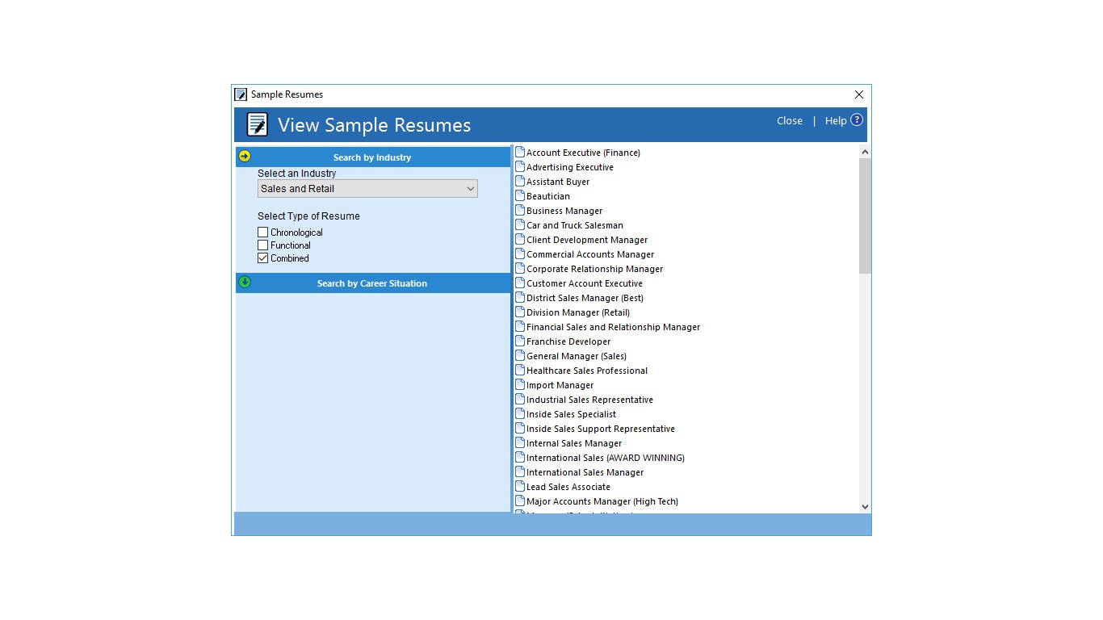Select Major Accounts Manager (High Tech) resume
1103x620 pixels.
click(x=602, y=501)
